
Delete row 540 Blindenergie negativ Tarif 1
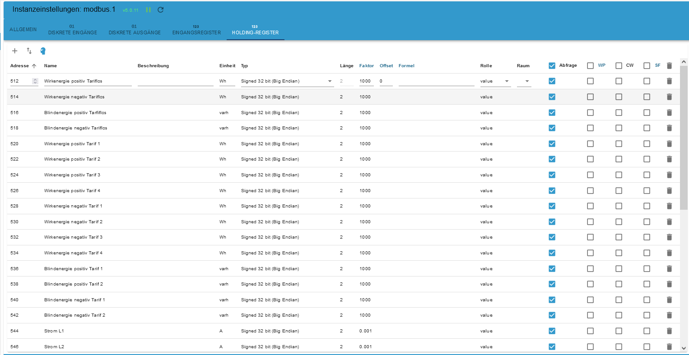tap(669, 300)
